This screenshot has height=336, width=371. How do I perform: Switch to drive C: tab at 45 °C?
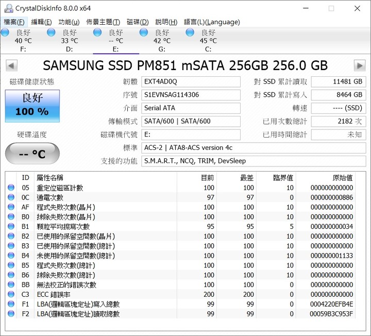[208, 41]
